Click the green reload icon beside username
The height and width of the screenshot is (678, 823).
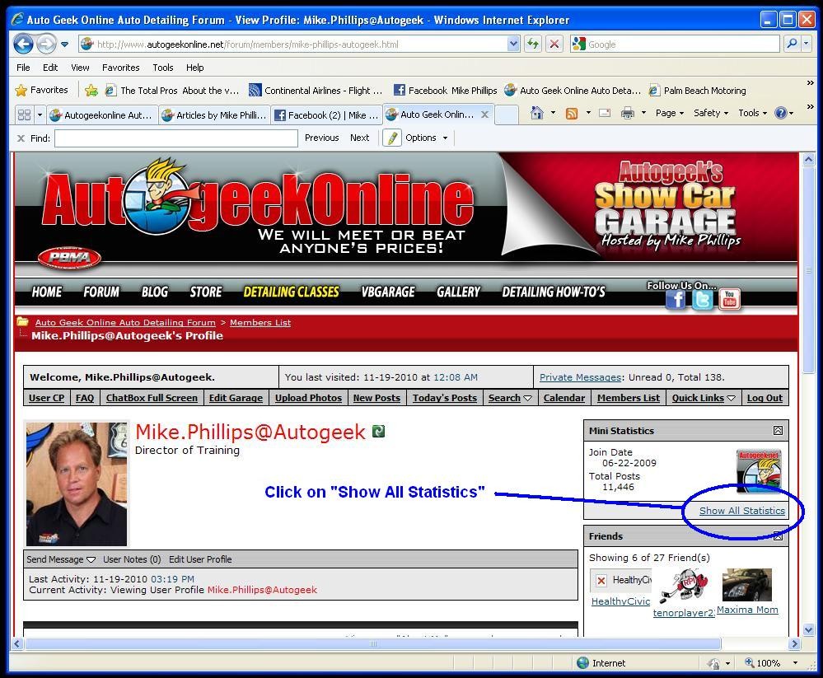378,432
